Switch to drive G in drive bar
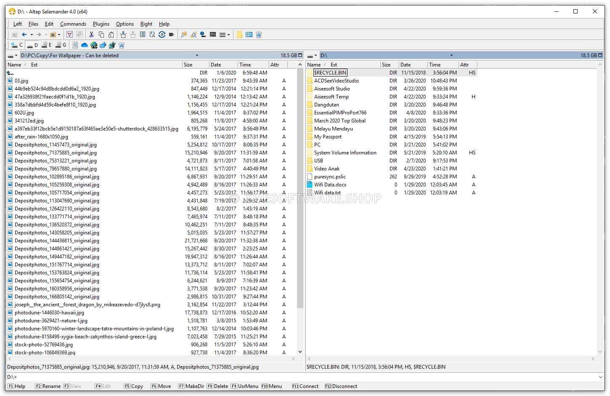The image size is (610, 396). point(61,45)
